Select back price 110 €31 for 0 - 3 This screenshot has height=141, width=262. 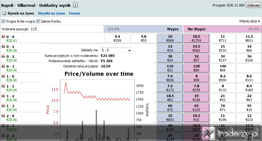[170, 68]
